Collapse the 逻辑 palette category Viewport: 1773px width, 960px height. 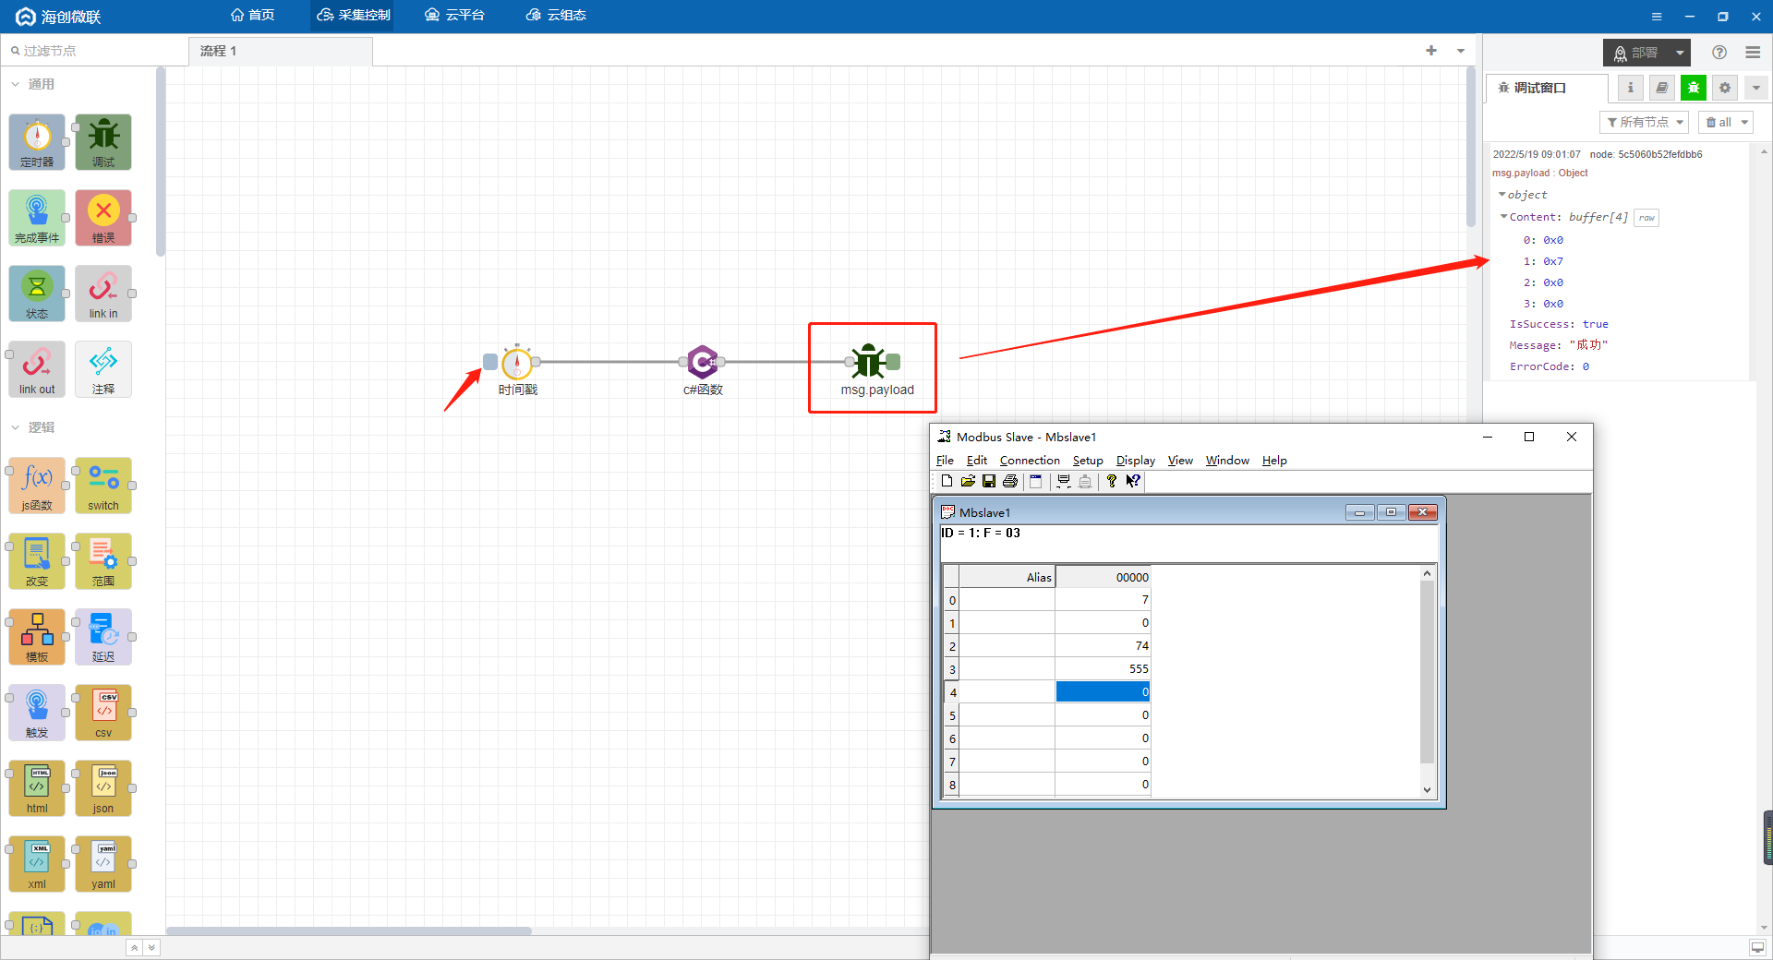coord(33,427)
